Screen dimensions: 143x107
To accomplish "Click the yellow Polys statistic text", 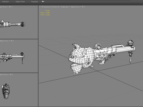I will tap(45, 13).
